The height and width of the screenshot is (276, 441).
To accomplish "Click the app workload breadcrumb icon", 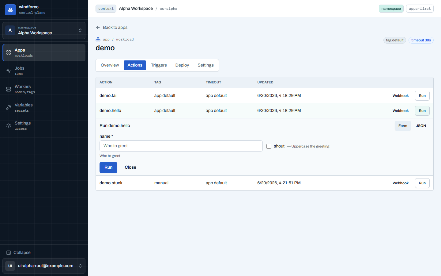I will point(98,39).
